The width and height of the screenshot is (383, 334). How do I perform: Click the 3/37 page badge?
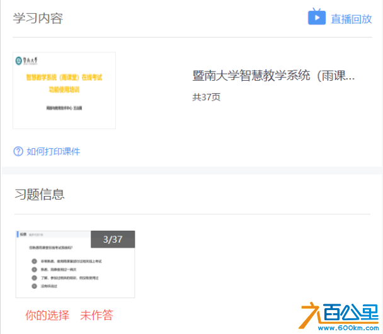113,239
